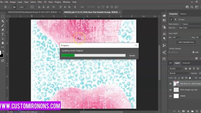The height and width of the screenshot is (113, 201).
Task: Open the Paragraph panel icon
Action: pos(164,39)
